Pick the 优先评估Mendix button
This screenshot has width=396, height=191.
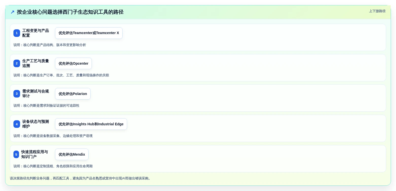click(x=72, y=154)
